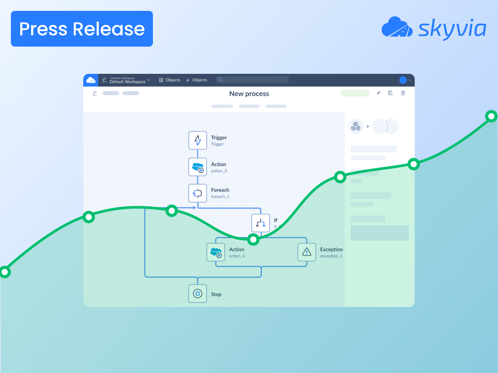The image size is (498, 373).
Task: Click the Press Release badge
Action: click(82, 28)
